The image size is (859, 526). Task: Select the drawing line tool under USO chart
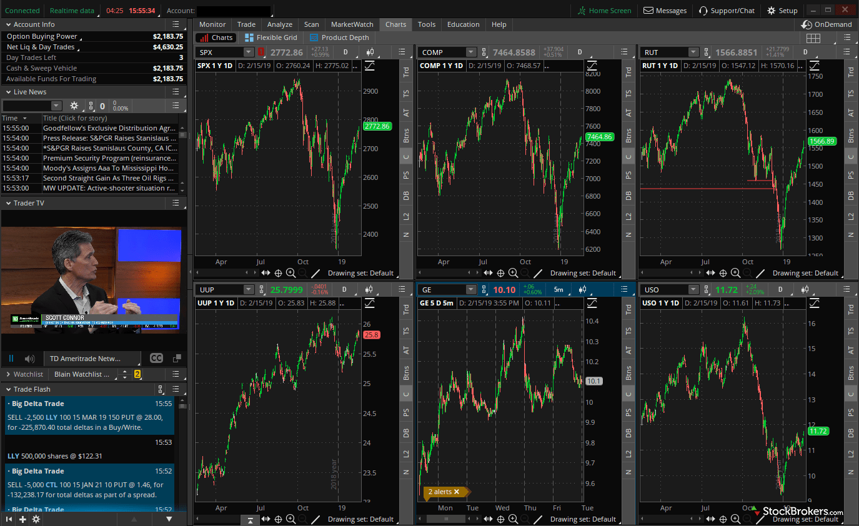click(x=760, y=519)
